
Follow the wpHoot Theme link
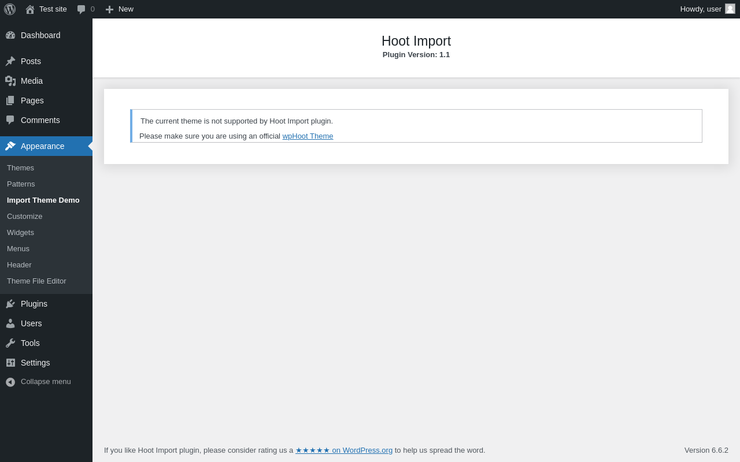[308, 136]
